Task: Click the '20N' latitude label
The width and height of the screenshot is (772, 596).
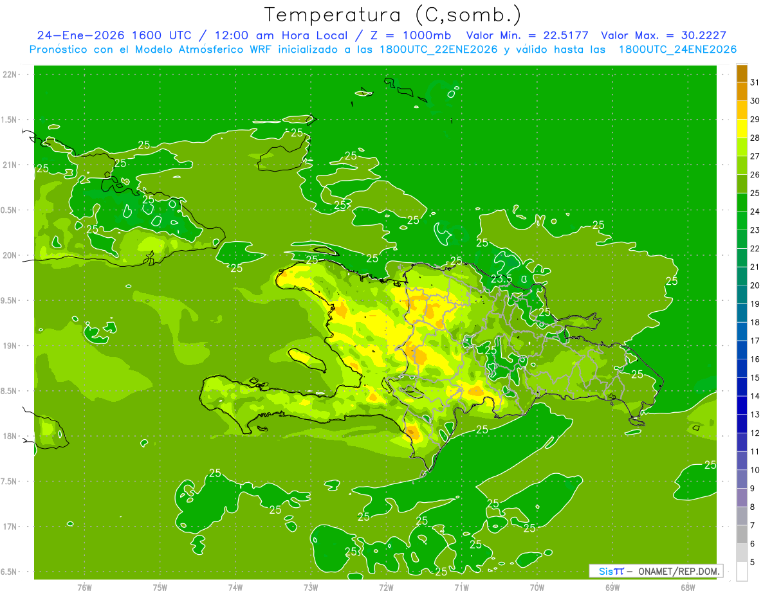Action: coord(10,255)
